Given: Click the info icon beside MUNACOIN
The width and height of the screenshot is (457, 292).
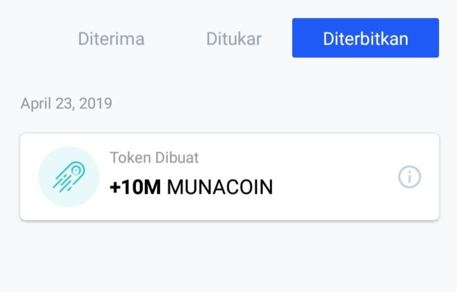Looking at the screenshot, I should [409, 177].
